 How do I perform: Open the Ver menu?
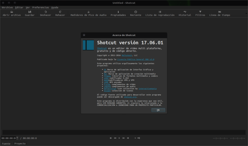click(x=28, y=7)
